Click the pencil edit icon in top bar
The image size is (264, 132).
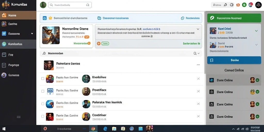[x=225, y=5]
